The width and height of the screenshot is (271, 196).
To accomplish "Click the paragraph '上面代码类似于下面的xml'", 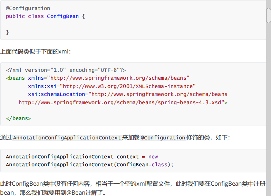I will pos(35,51).
